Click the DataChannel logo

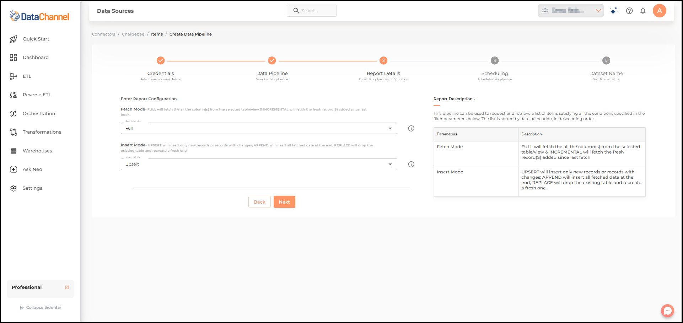tap(39, 16)
